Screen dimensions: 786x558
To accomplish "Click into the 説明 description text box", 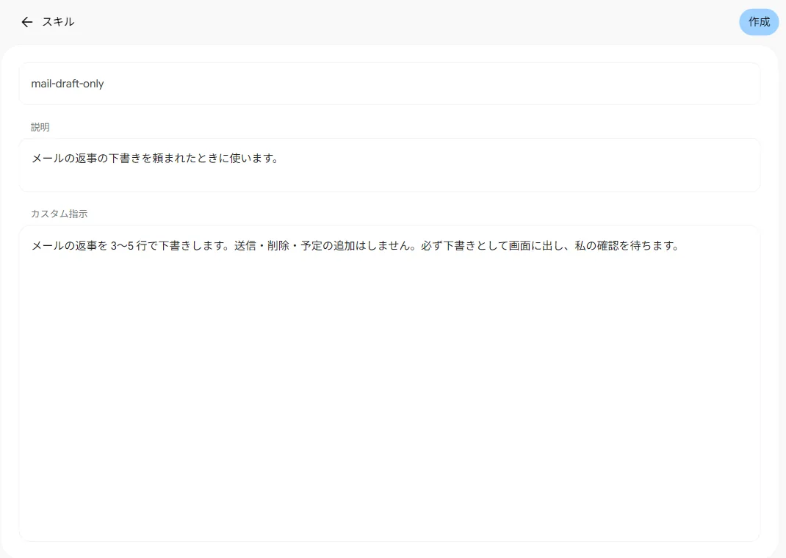I will coord(389,164).
